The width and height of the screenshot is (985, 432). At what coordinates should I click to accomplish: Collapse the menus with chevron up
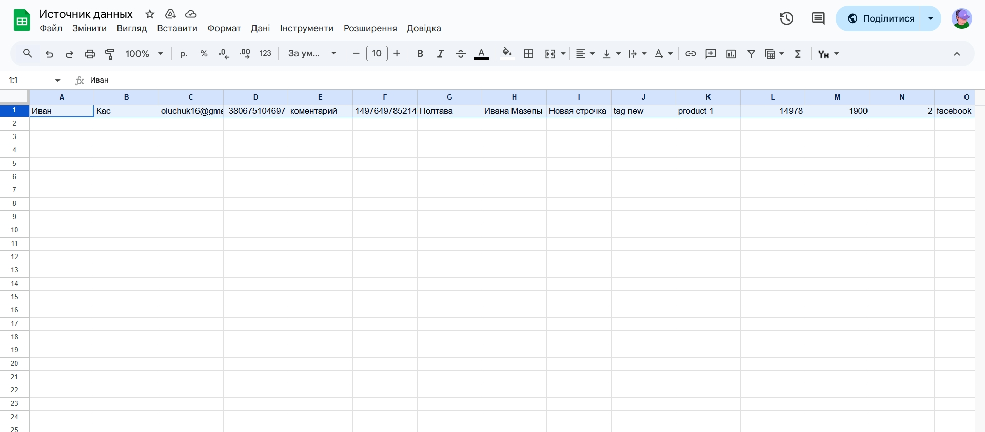[x=957, y=54]
